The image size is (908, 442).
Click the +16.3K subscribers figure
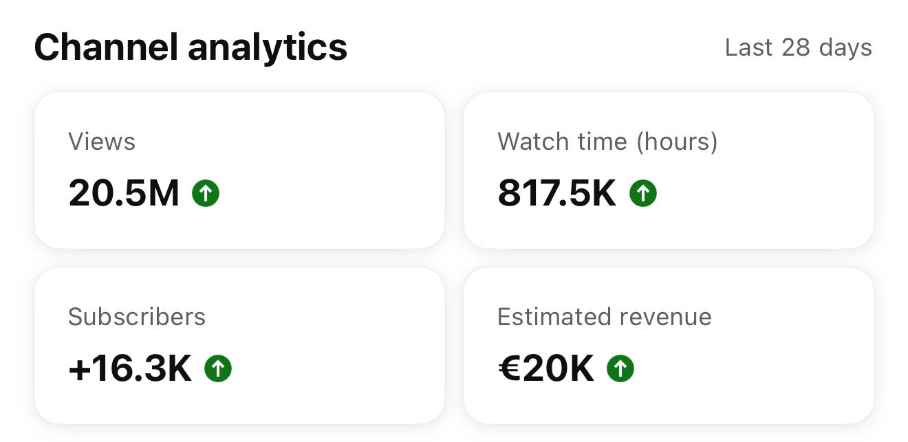pos(130,369)
